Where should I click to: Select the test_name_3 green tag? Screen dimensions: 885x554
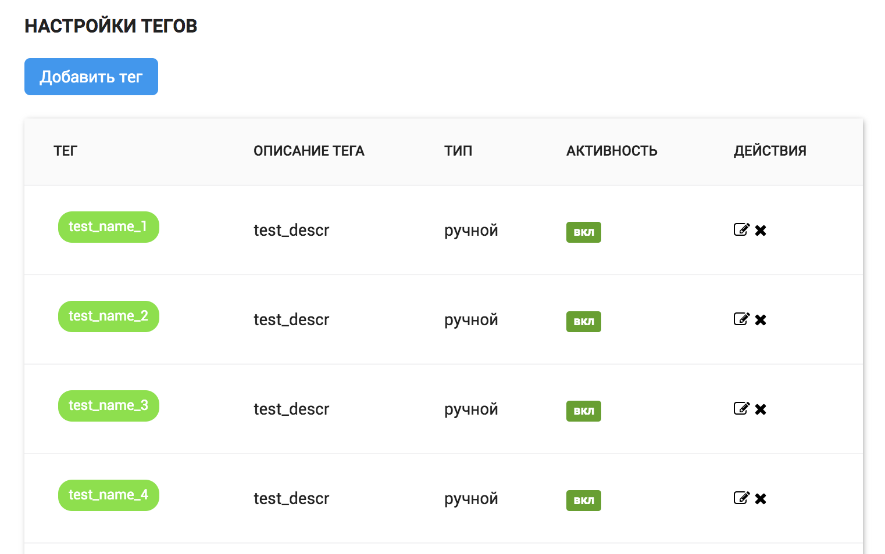pyautogui.click(x=109, y=406)
